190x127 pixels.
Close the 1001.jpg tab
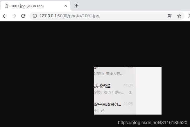(66, 6)
